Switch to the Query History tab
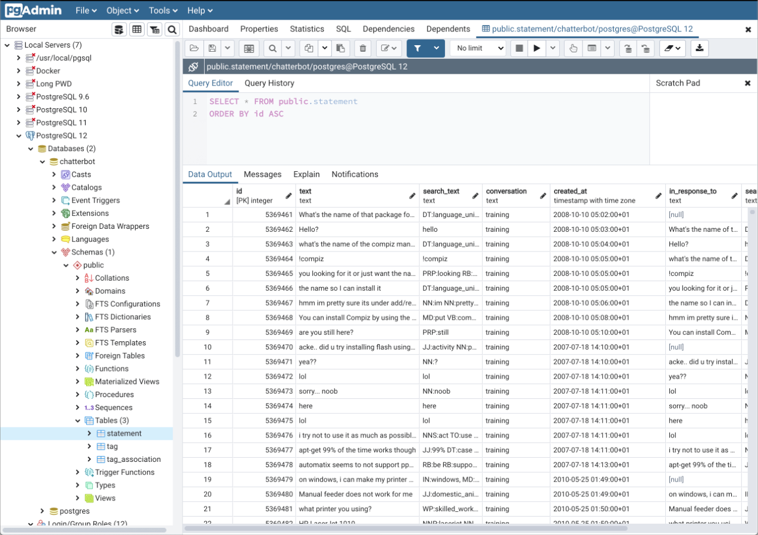 (269, 83)
